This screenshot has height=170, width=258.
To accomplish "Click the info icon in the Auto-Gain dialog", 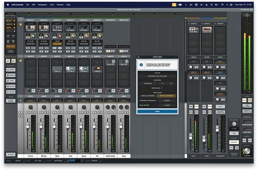I will point(141,65).
